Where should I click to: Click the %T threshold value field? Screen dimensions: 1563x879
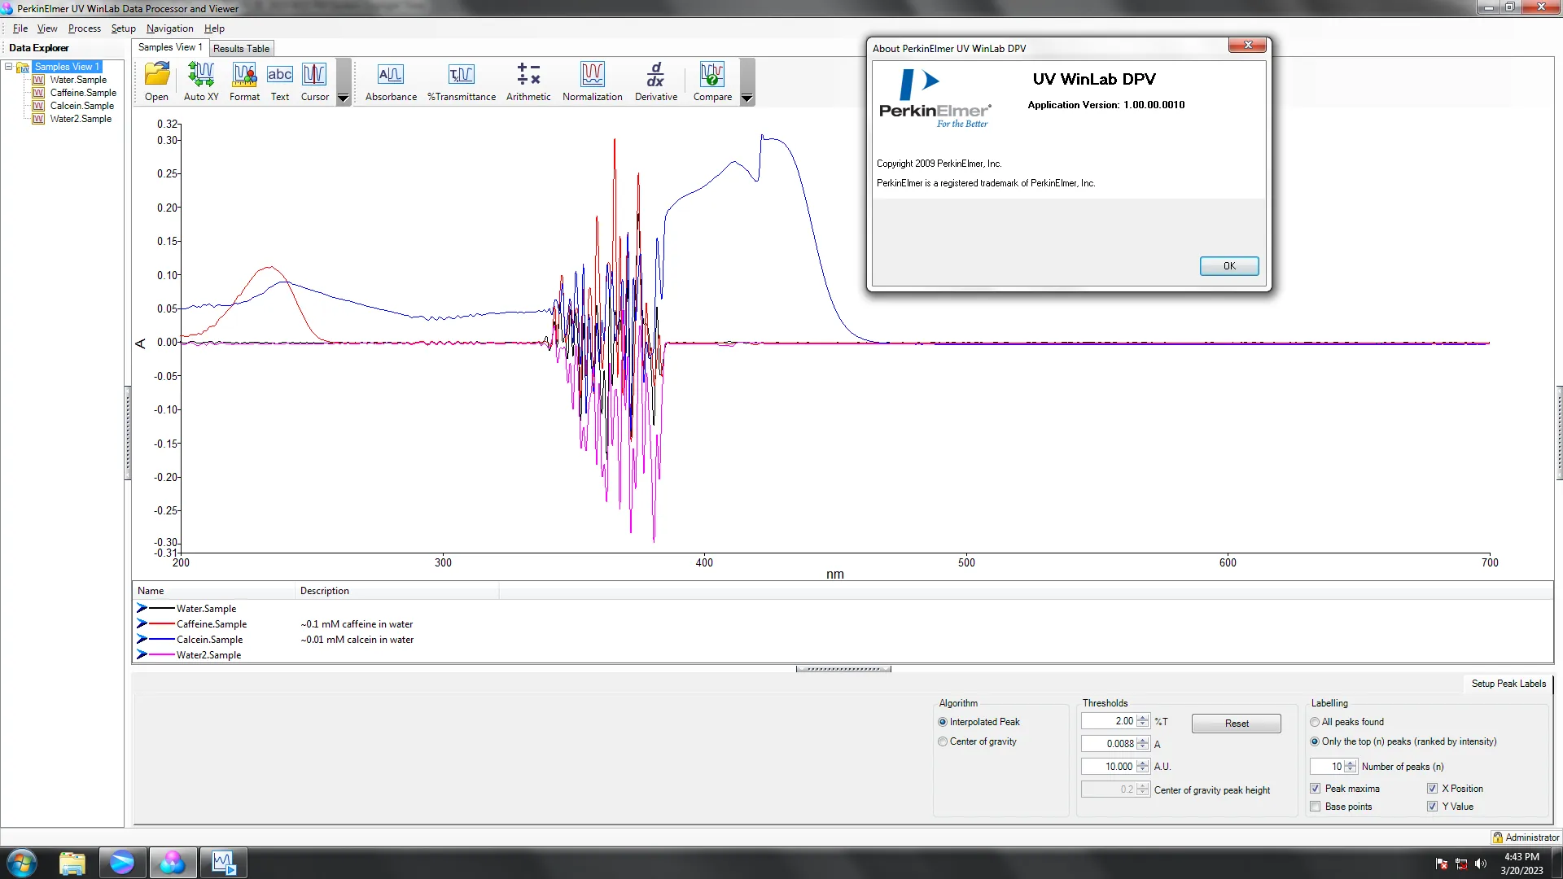(x=1108, y=721)
